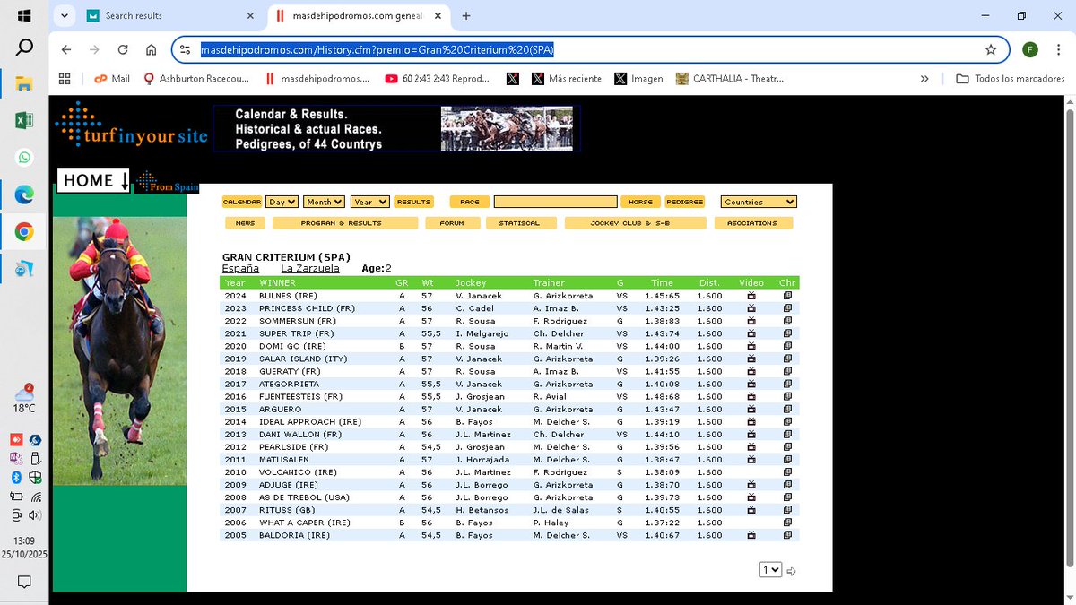Screen dimensions: 1076x605
Task: Click the video icon on the 2005 BALDORIA row
Action: tap(751, 535)
